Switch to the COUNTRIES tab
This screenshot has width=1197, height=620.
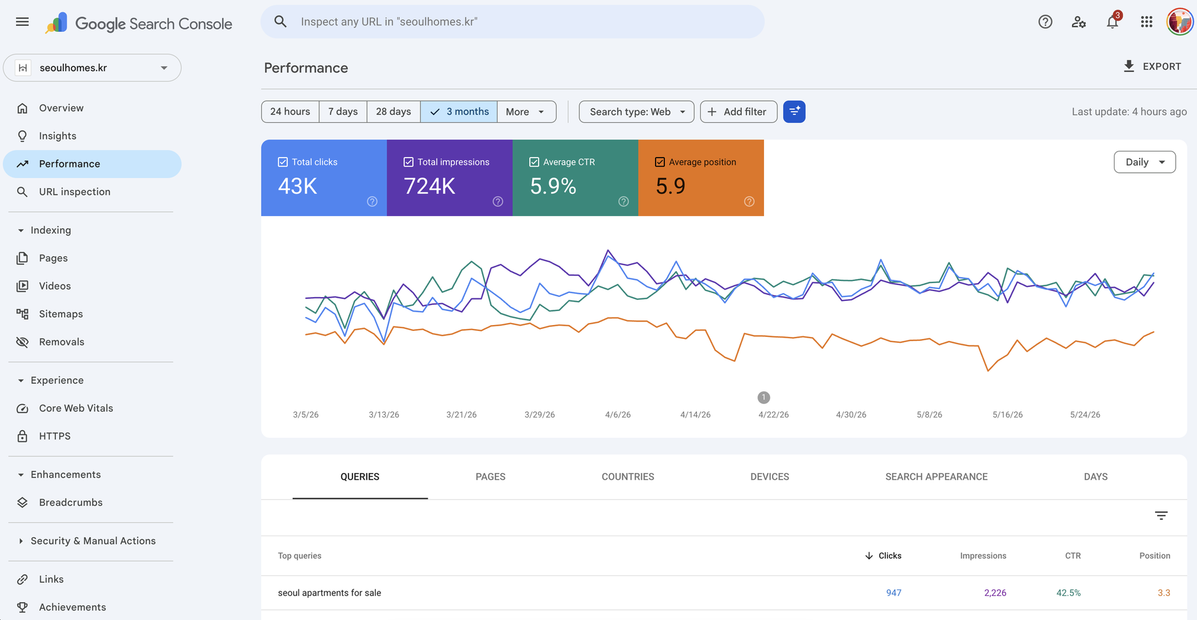click(628, 477)
